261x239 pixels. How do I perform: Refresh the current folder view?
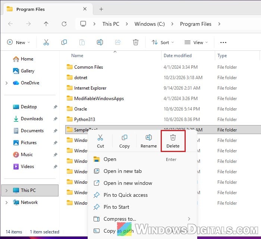[64, 24]
